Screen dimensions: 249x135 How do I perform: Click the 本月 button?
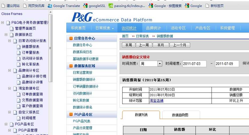point(160,45)
